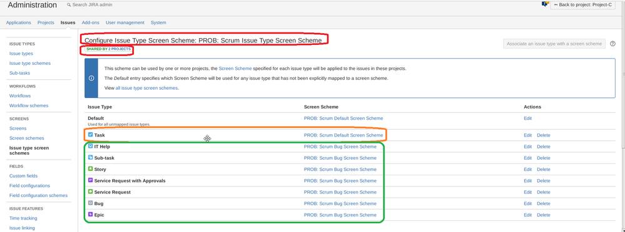This screenshot has height=232, width=625.
Task: Open the Epic row's screen scheme link
Action: click(340, 215)
